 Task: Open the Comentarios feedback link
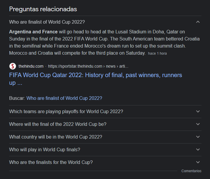pyautogui.click(x=191, y=171)
